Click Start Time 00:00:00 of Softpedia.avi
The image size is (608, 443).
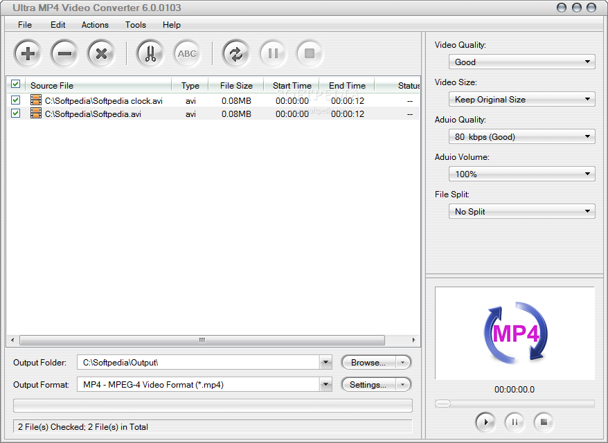coord(292,114)
